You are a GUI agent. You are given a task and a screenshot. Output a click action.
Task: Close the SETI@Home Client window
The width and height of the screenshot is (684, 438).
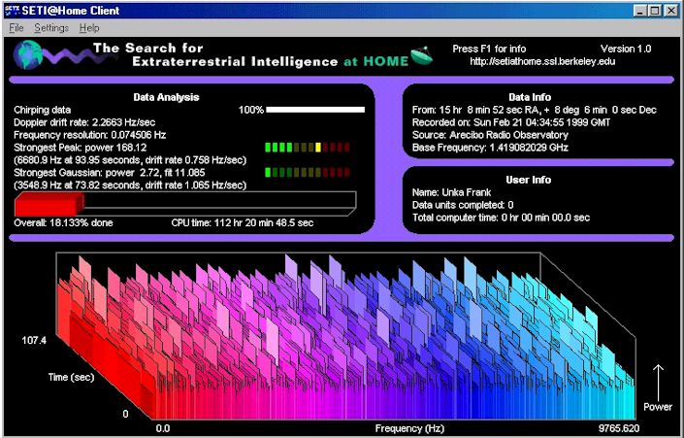click(671, 11)
